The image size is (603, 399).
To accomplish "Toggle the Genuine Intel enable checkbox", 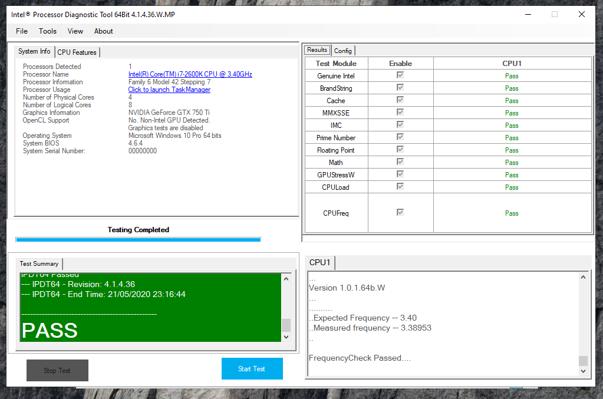I will (x=400, y=75).
